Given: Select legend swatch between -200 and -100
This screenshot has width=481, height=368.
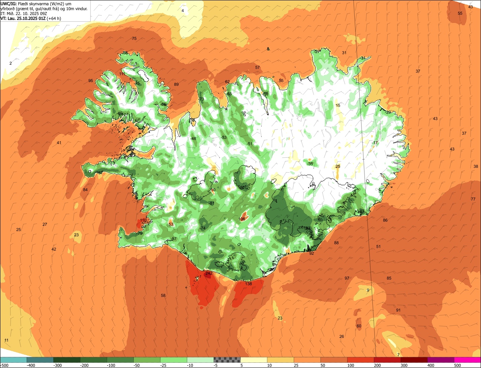Looking at the screenshot, I should [x=94, y=360].
